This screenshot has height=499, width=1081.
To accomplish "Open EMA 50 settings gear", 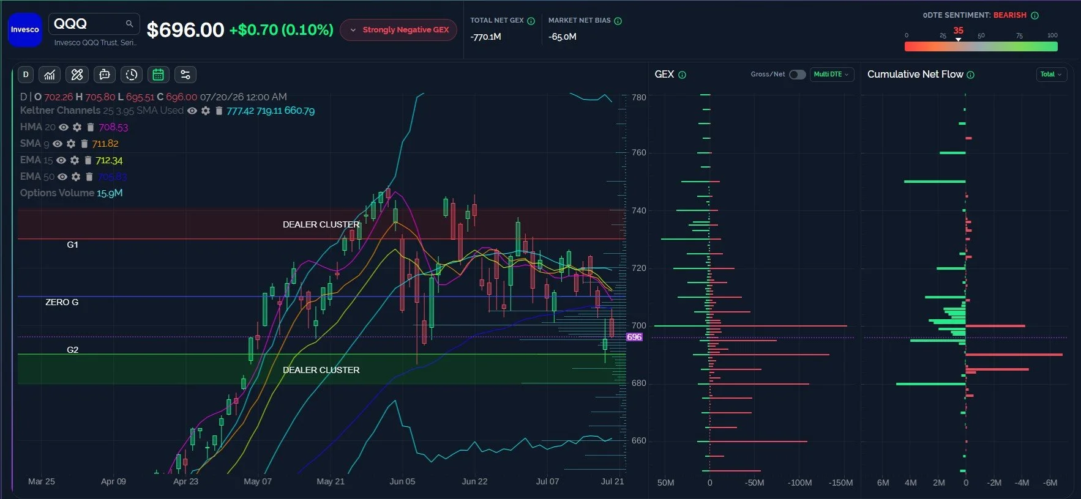I will [x=76, y=177].
